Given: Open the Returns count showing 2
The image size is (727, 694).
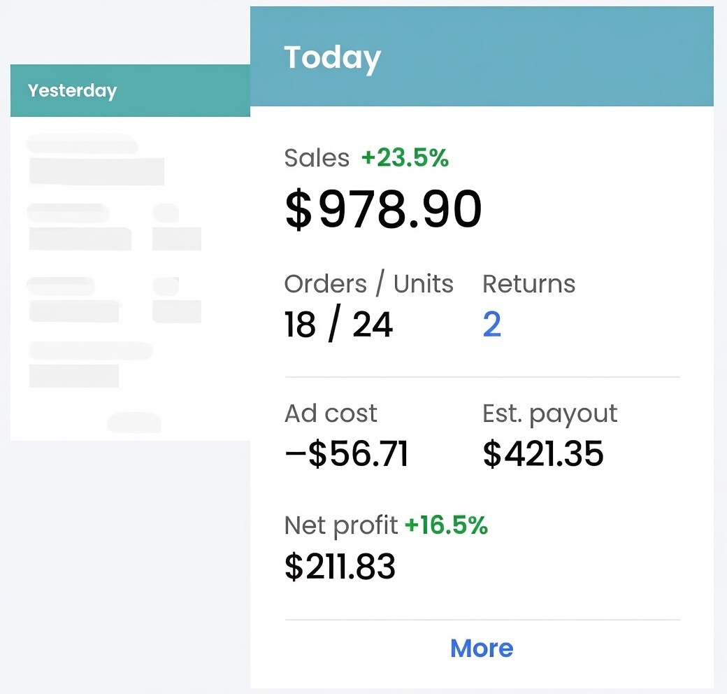Looking at the screenshot, I should 492,323.
